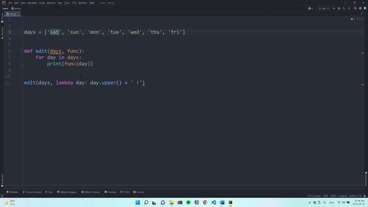Open Visual Studio Code from taskbar
368x207 pixels.
pos(213,202)
